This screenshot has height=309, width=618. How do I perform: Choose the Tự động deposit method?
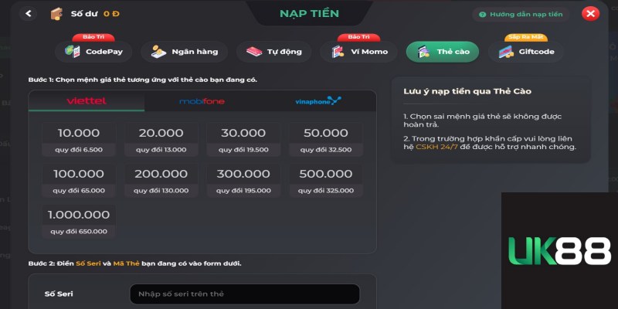[273, 52]
